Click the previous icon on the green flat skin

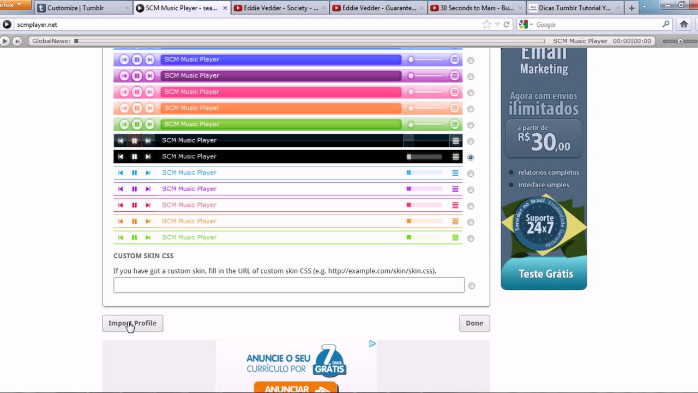coord(121,237)
